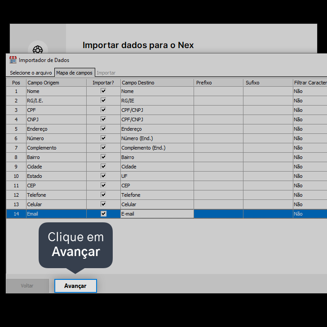Click the Não filter value in the Cidade row

pyautogui.click(x=298, y=167)
